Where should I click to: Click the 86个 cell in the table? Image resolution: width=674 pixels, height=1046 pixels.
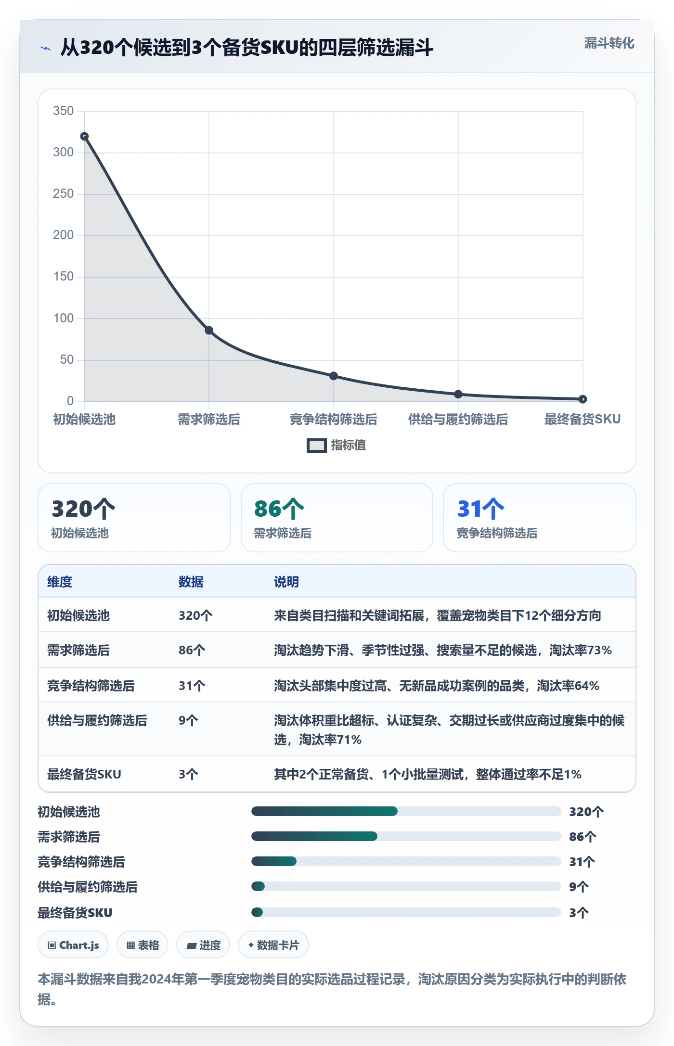pyautogui.click(x=192, y=650)
